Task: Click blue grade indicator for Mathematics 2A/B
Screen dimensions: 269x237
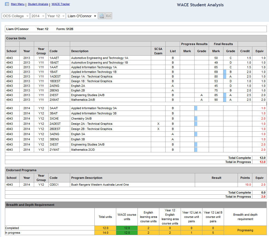Action: 225,100
